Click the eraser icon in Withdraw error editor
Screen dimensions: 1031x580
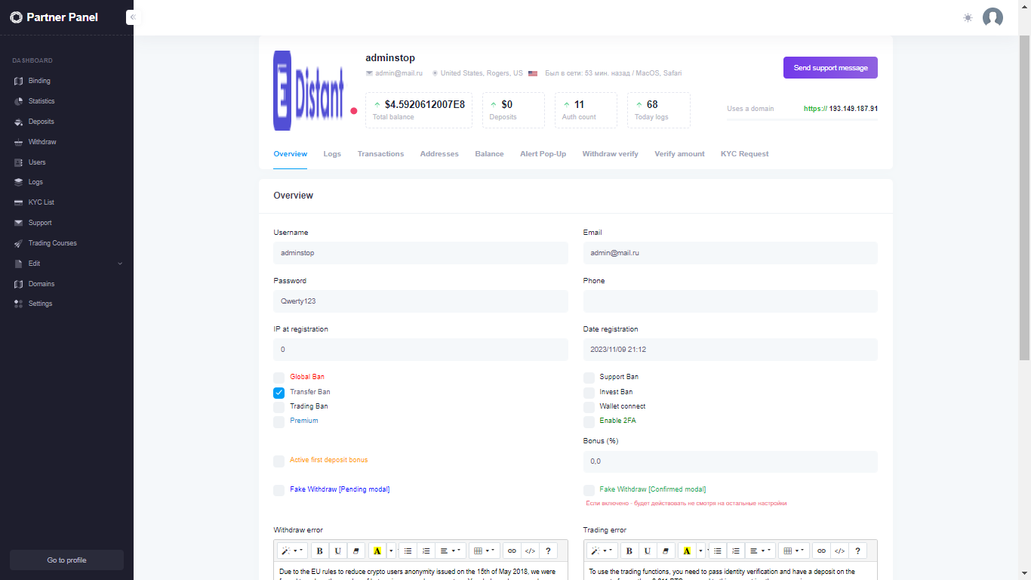coord(355,551)
